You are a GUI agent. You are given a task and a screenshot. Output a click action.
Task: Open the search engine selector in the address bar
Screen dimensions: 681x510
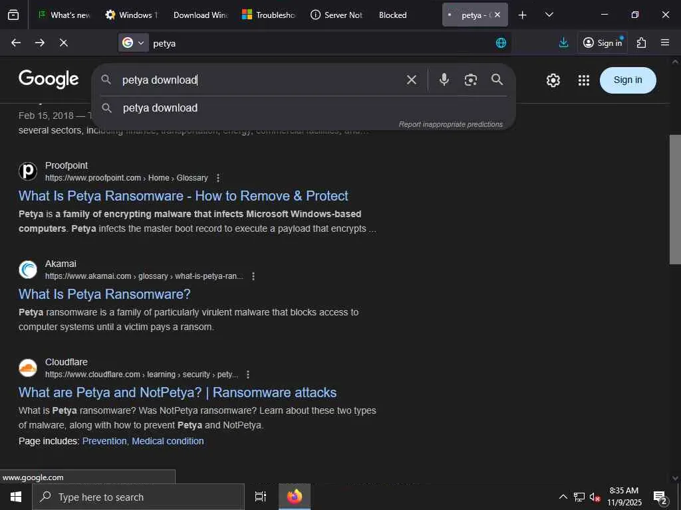coord(133,42)
